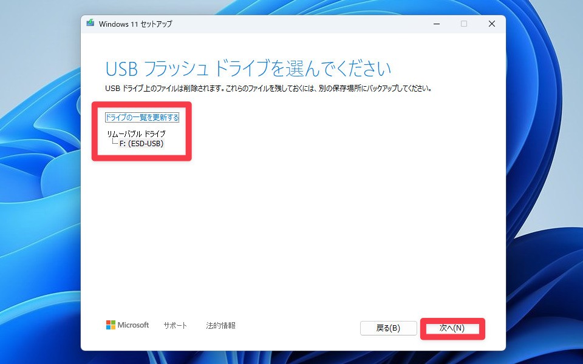Click the maximize control on the setup window
The image size is (583, 364).
[x=464, y=24]
